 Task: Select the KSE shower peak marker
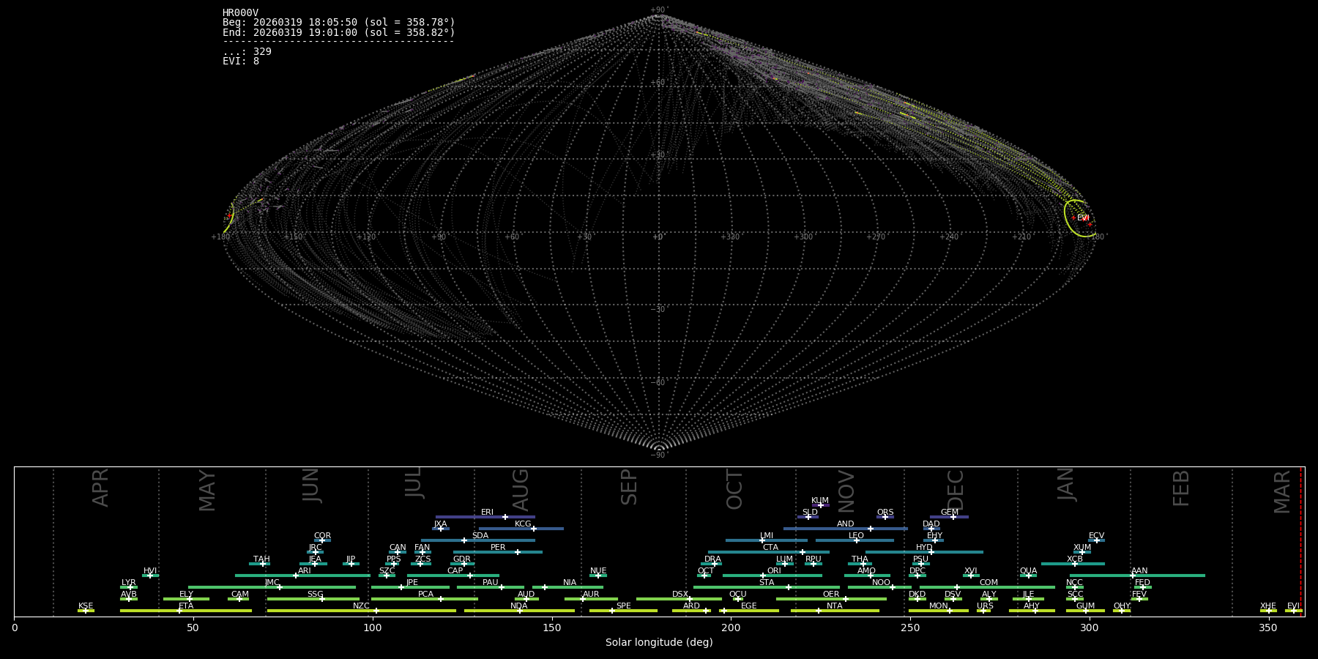pyautogui.click(x=86, y=611)
